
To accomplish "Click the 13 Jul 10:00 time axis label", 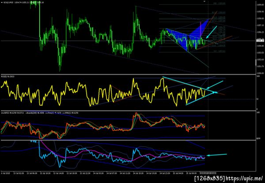I will tap(45, 173).
